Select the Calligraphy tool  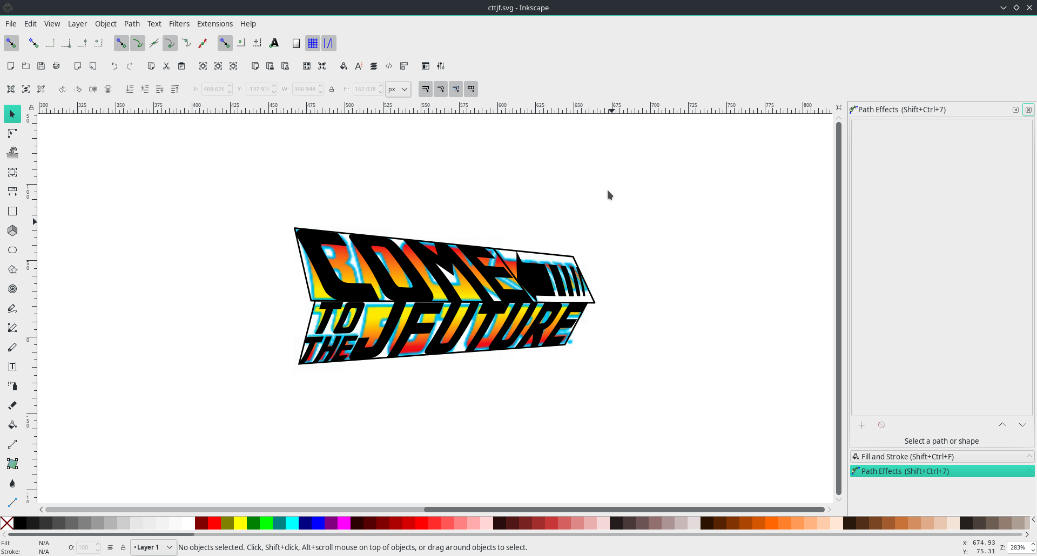tap(12, 347)
